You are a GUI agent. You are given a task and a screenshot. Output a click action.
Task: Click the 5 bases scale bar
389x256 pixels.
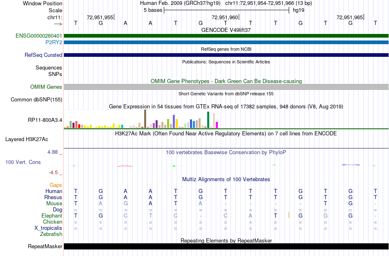(x=226, y=10)
